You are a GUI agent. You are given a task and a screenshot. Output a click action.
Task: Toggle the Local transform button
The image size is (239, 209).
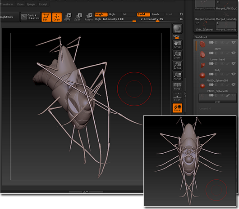(177, 108)
